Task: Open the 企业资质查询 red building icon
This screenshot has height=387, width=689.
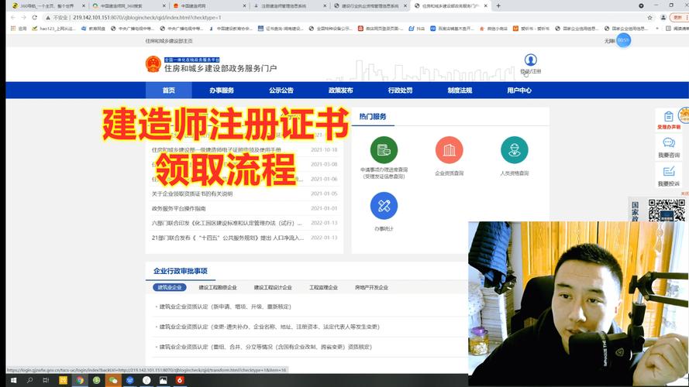Action: point(449,150)
